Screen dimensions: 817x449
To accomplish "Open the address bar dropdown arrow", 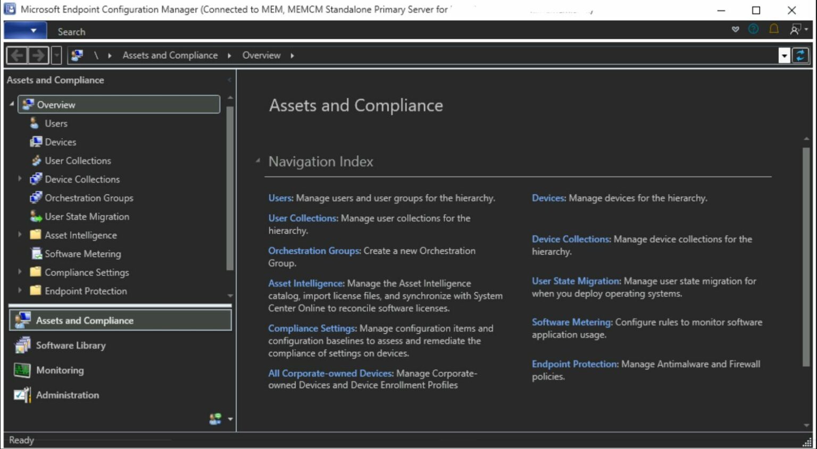I will click(784, 56).
